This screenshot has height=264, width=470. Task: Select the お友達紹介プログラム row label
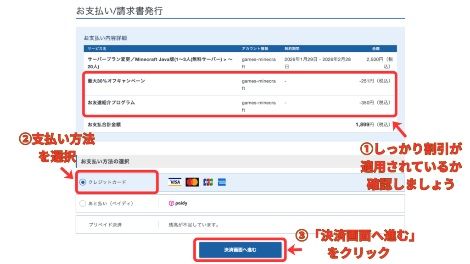[x=111, y=103]
